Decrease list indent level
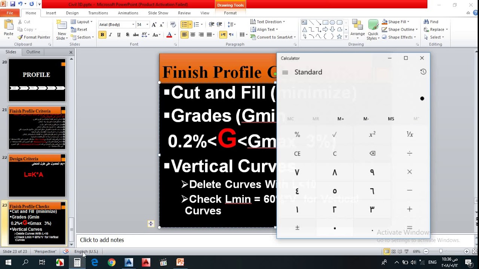The height and width of the screenshot is (269, 479). (x=211, y=25)
